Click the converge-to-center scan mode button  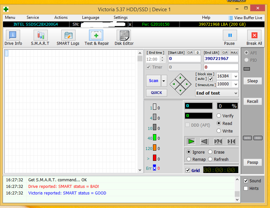(x=231, y=141)
